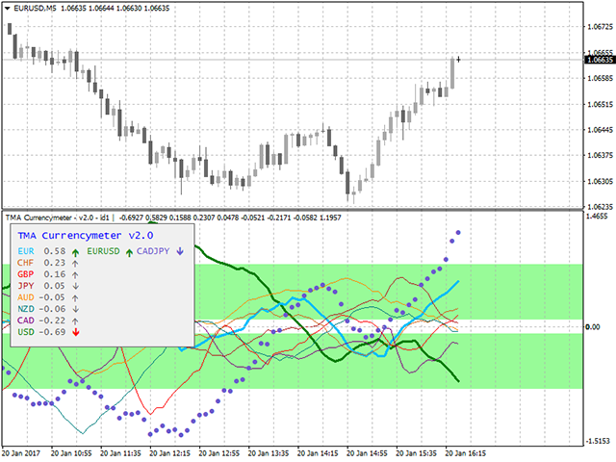Screen dimensions: 616x462
Task: Click the indicator zero level label 0.00
Action: [593, 327]
